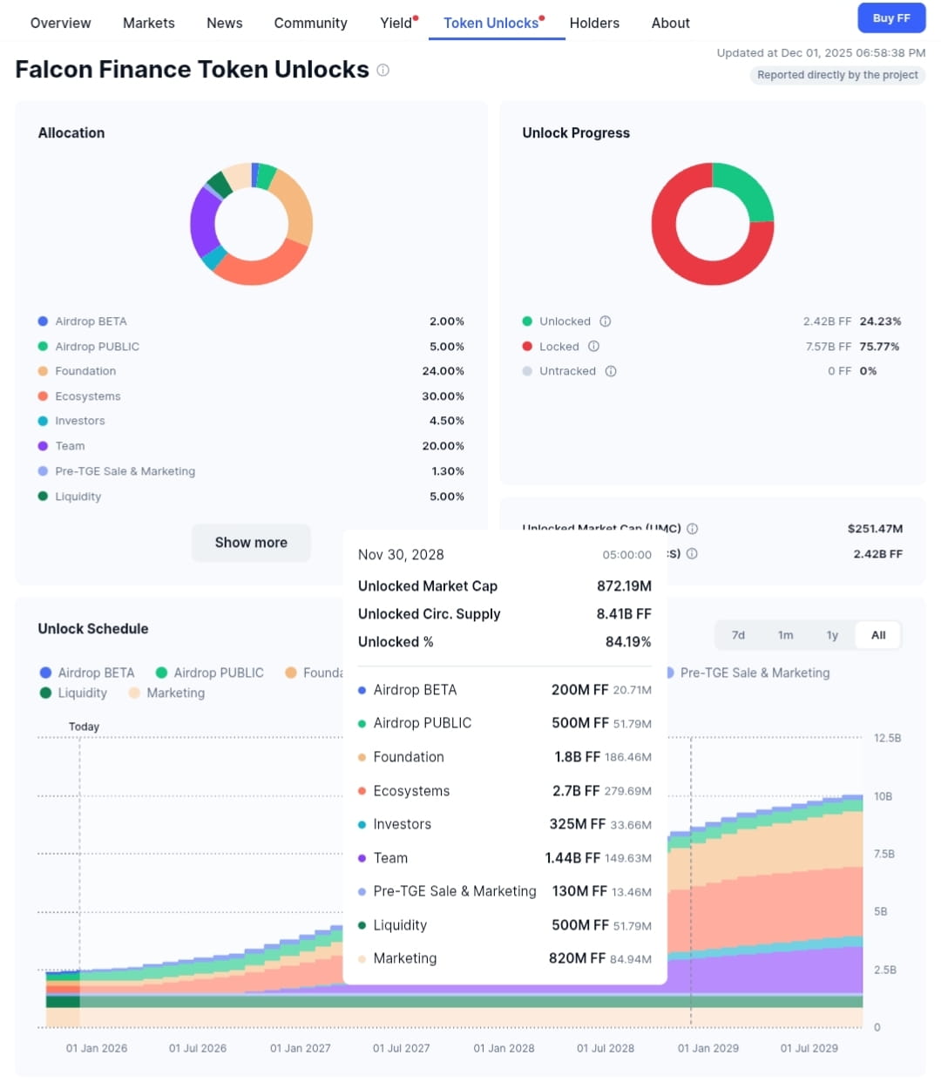Click the Updated at timestamp text
Viewport: 941px width, 1082px height.
tap(821, 53)
